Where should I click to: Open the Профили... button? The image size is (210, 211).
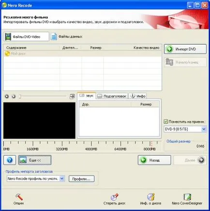click(81, 179)
